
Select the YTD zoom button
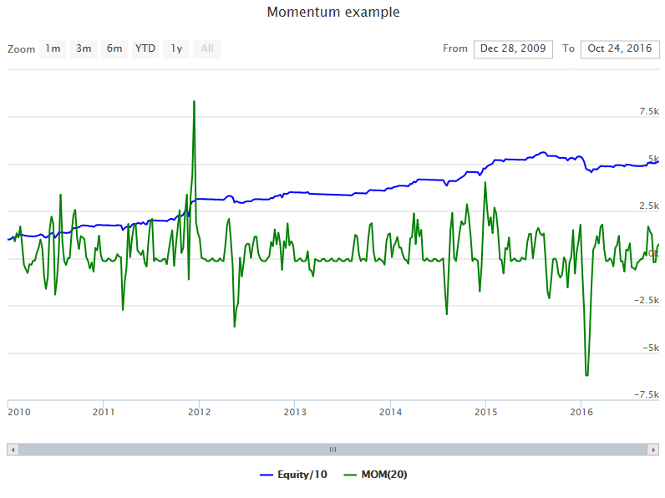point(145,49)
